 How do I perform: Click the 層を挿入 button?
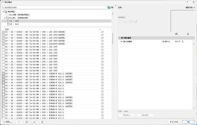coord(126,115)
